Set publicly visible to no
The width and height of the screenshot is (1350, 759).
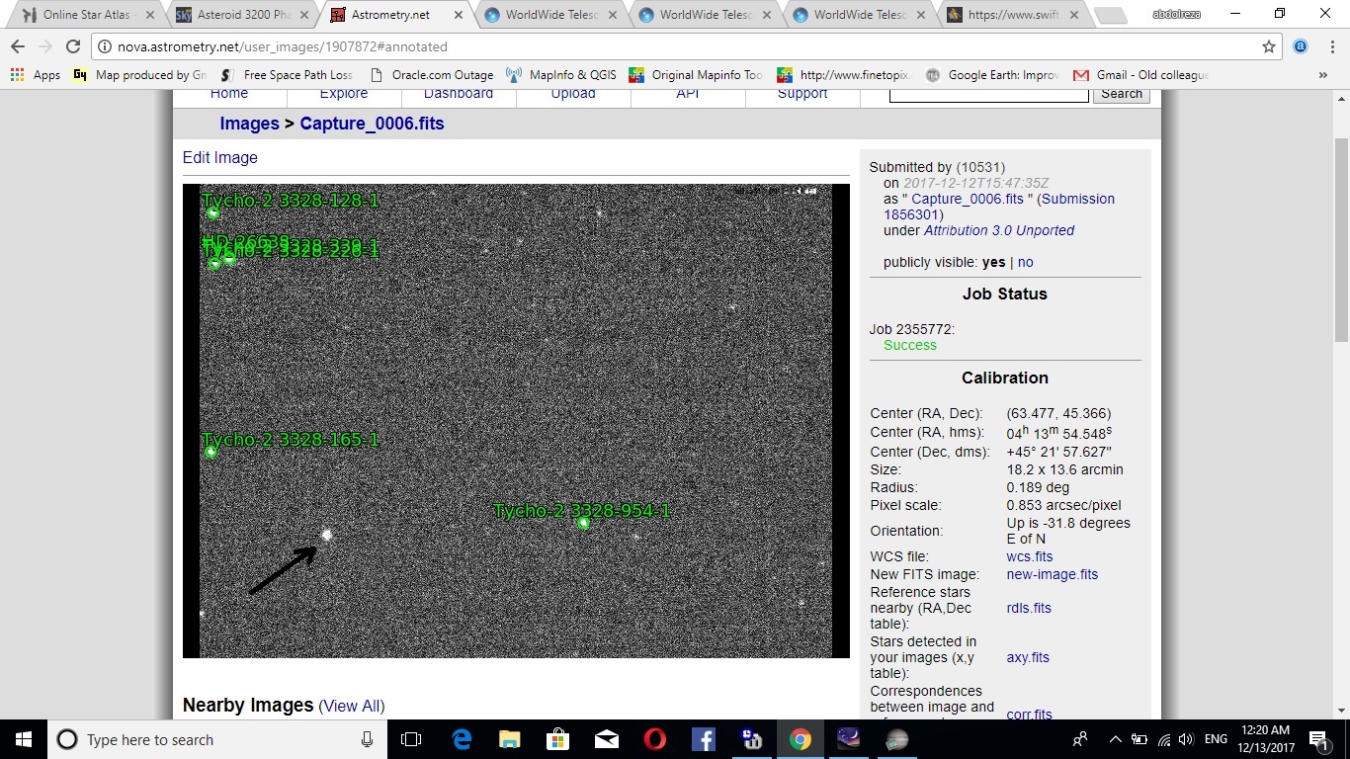coord(1025,262)
